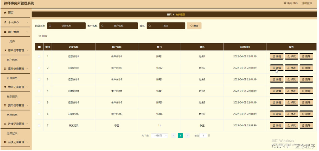Open details for row 记录名称1
This screenshot has height=151, width=319.
coord(277,56)
